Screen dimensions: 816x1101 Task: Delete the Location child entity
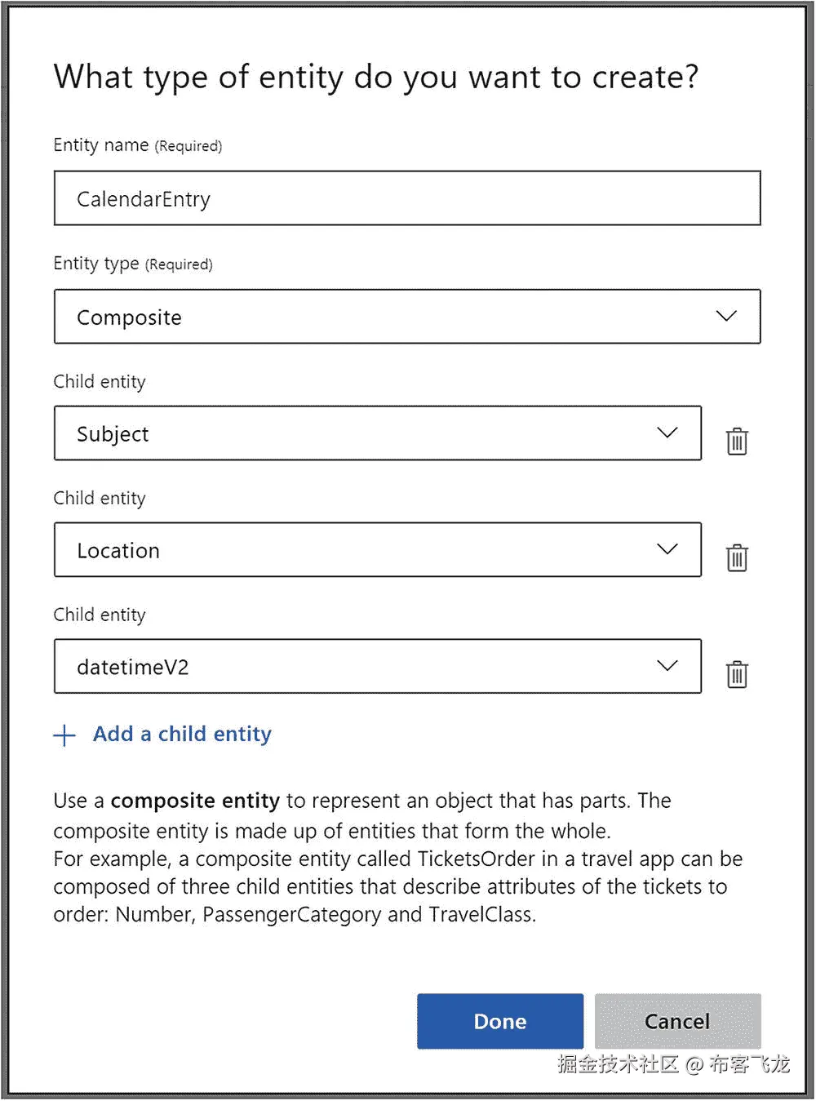pos(737,557)
